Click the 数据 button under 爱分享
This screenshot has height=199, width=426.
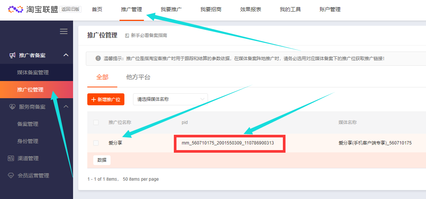(102, 160)
